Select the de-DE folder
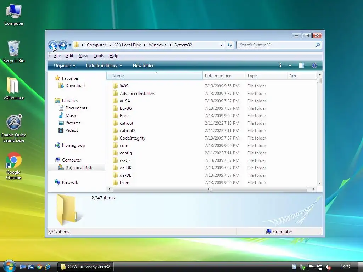Screen dimensions: 363x272 click(125, 175)
